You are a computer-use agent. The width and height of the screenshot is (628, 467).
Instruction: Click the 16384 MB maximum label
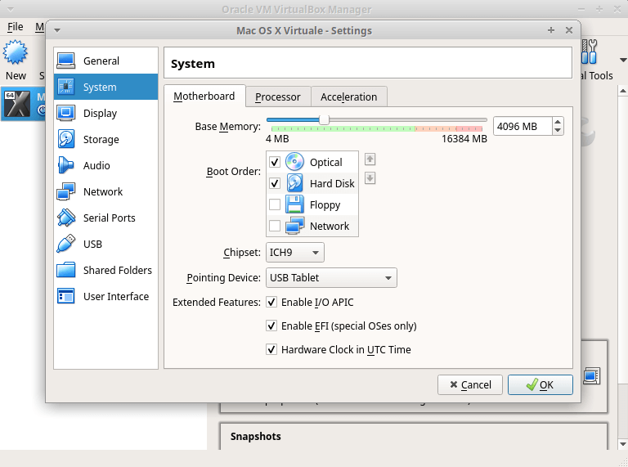pyautogui.click(x=464, y=139)
